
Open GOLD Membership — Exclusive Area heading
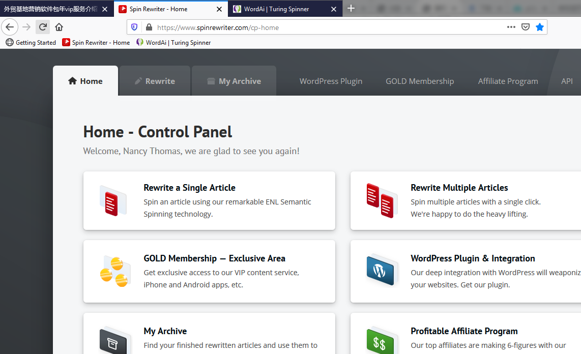point(215,258)
